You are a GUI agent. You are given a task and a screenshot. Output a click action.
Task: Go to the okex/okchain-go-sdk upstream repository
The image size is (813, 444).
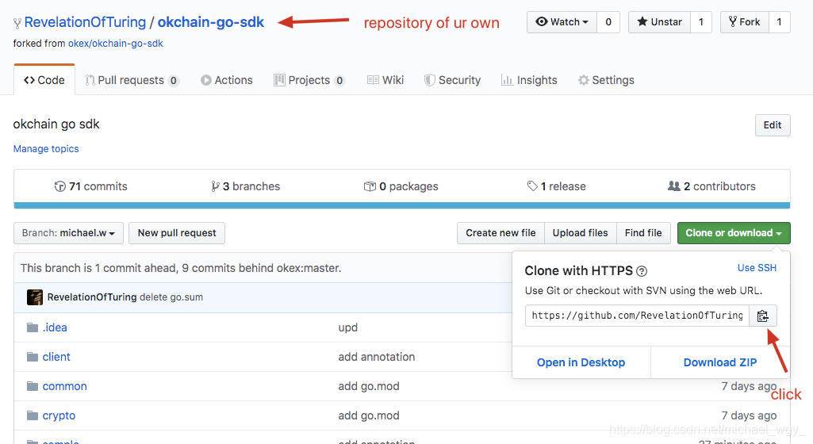click(x=115, y=44)
